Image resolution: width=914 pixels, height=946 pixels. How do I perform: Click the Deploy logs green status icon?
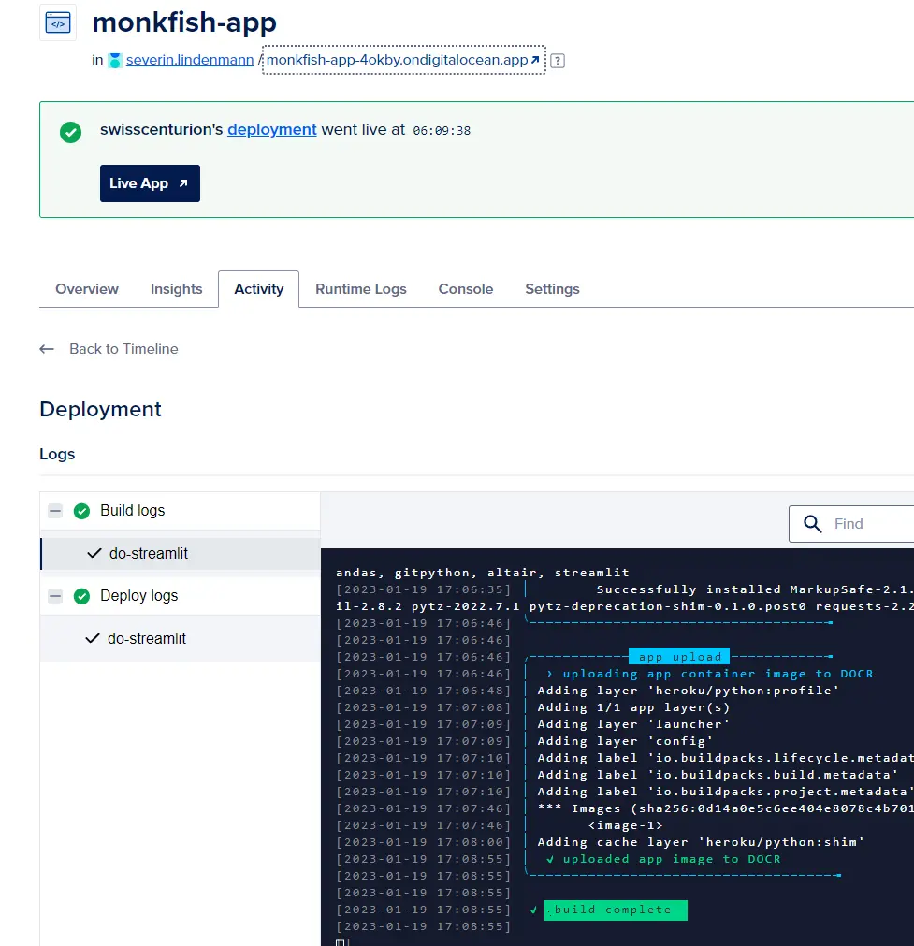81,596
